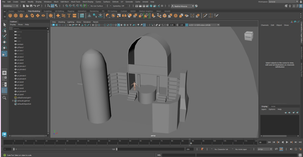Screen dimensions: 303x157
Task: Toggle sound mute speaker icon
Action: 291,149
